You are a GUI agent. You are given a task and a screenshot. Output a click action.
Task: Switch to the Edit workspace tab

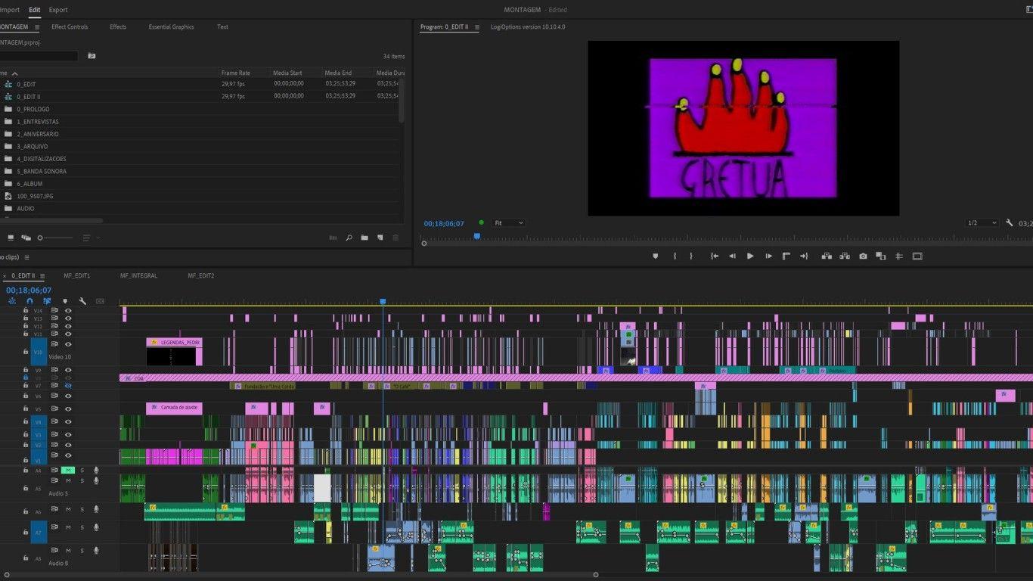pyautogui.click(x=35, y=10)
